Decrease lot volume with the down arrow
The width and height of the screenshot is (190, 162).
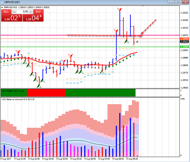[x=14, y=12]
